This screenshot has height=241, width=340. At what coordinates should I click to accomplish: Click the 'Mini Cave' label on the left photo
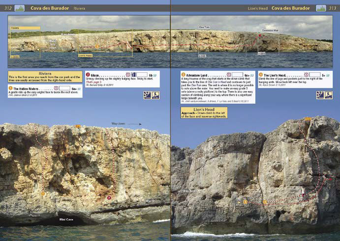(x=66, y=219)
